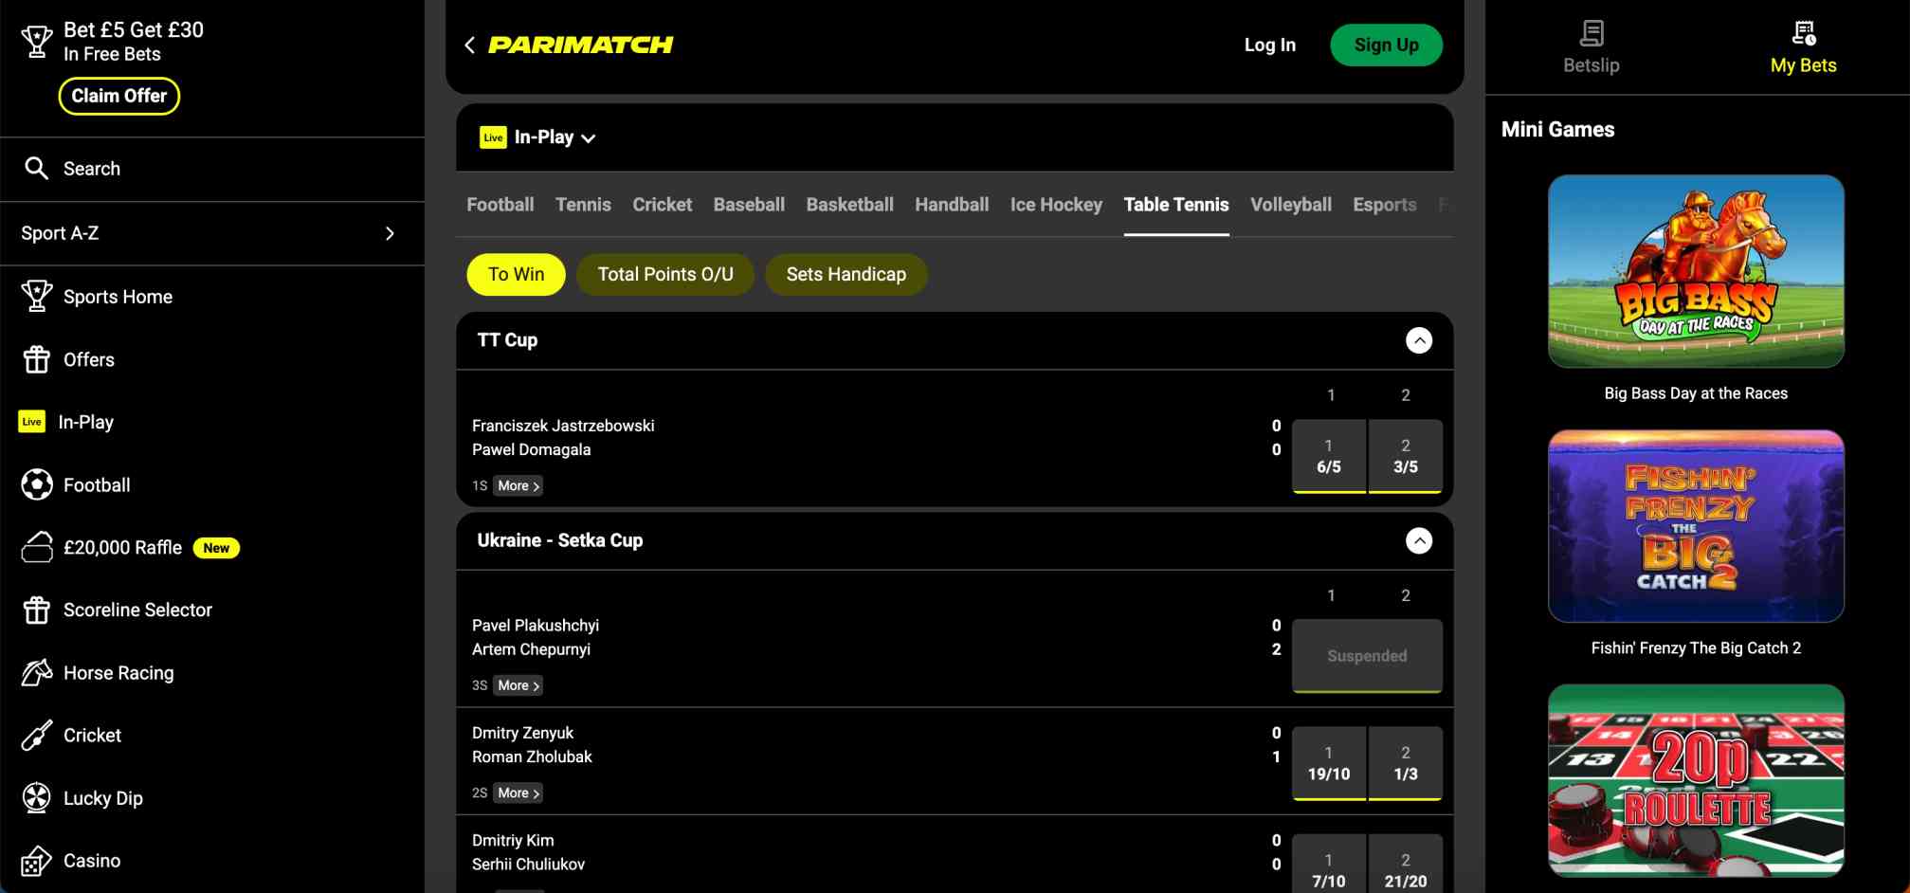1910x893 pixels.
Task: Select the To Win market filter
Action: [516, 274]
